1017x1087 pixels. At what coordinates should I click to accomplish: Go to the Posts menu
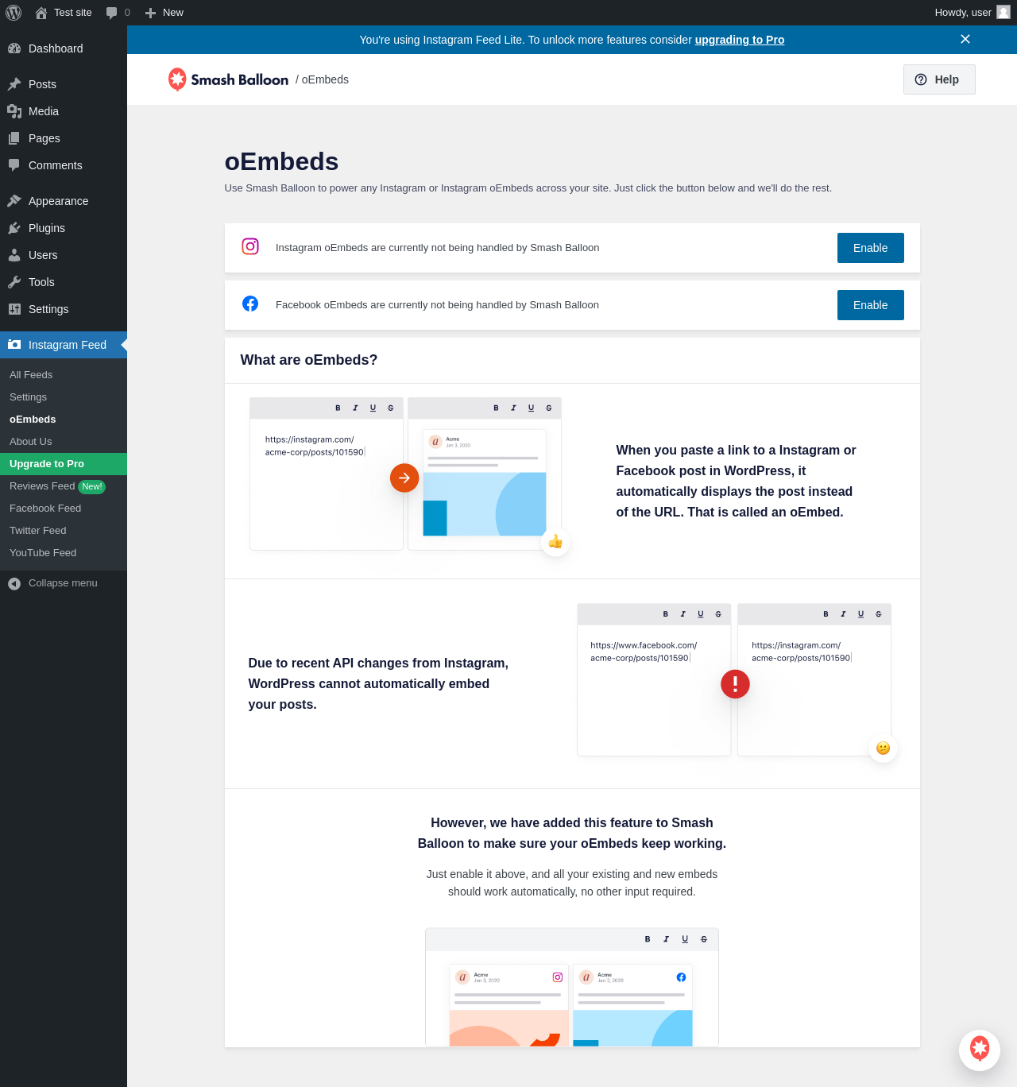click(64, 84)
